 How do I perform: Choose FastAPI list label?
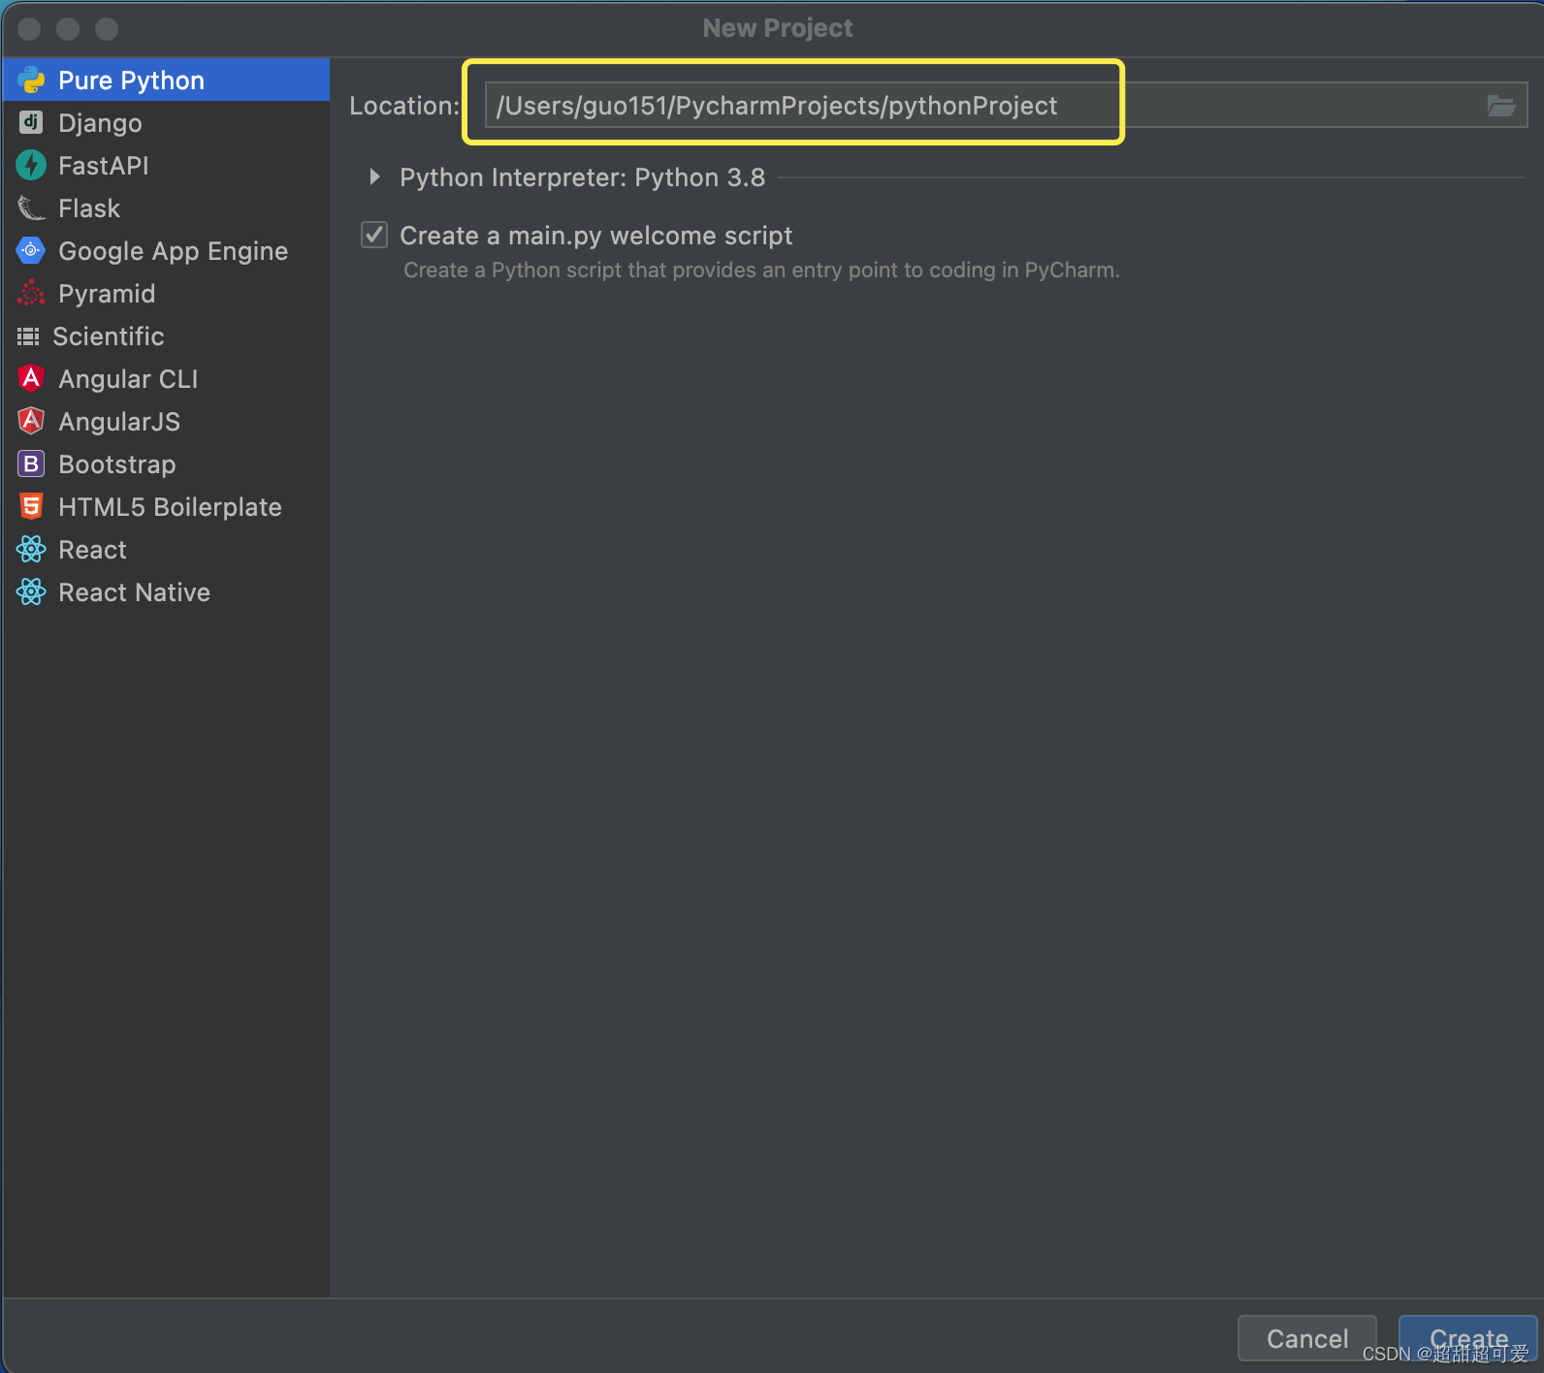click(103, 166)
